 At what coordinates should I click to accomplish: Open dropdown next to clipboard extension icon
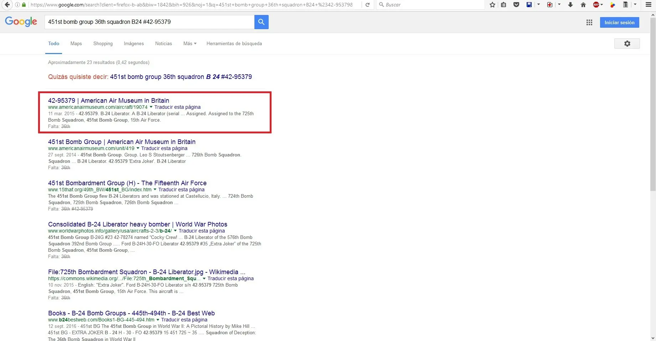click(635, 5)
